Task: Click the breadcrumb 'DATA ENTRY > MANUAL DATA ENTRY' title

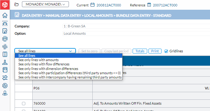Action: (x=52, y=16)
